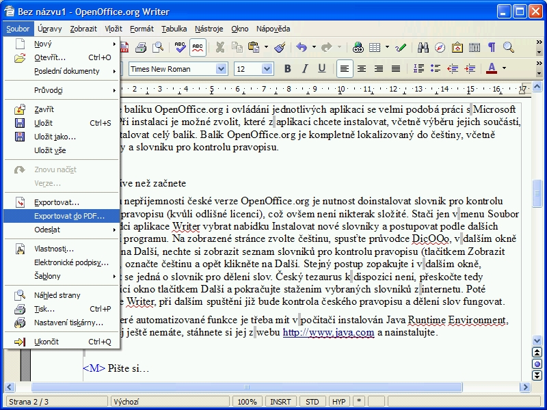Open the Table size dropdown arrow
Image resolution: width=547 pixels, height=410 pixels.
[x=387, y=47]
